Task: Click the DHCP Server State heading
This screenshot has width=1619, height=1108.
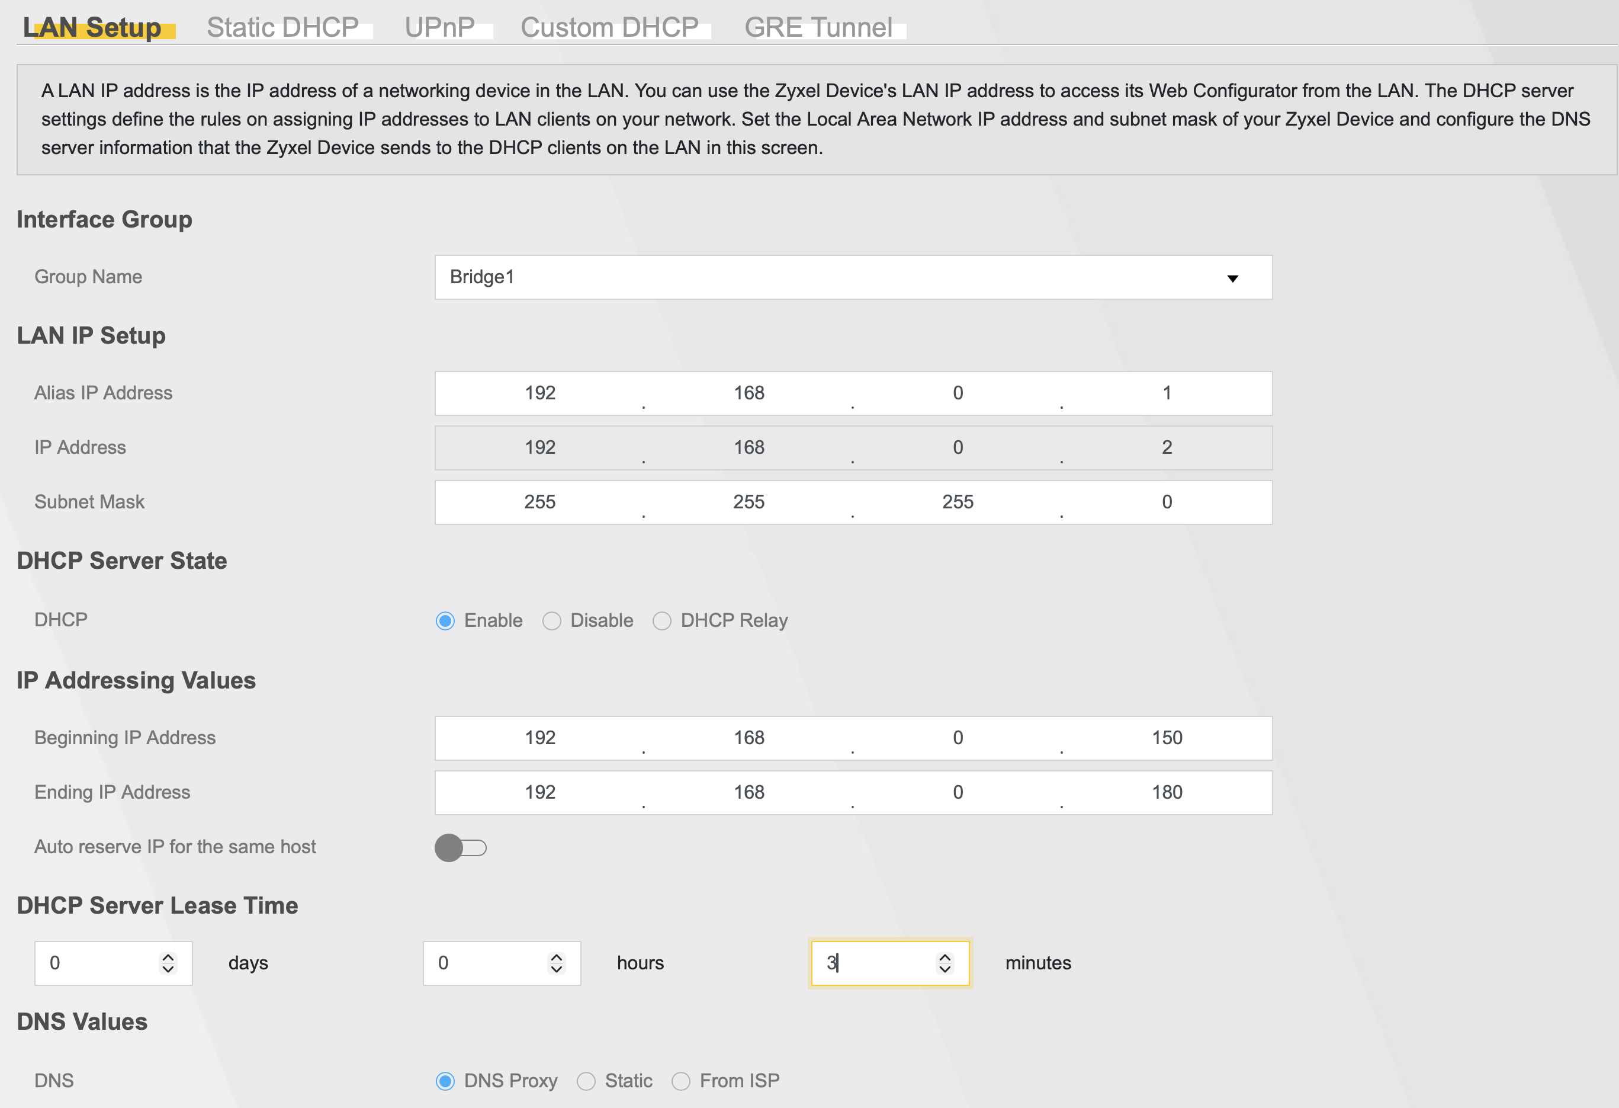Action: 122,561
